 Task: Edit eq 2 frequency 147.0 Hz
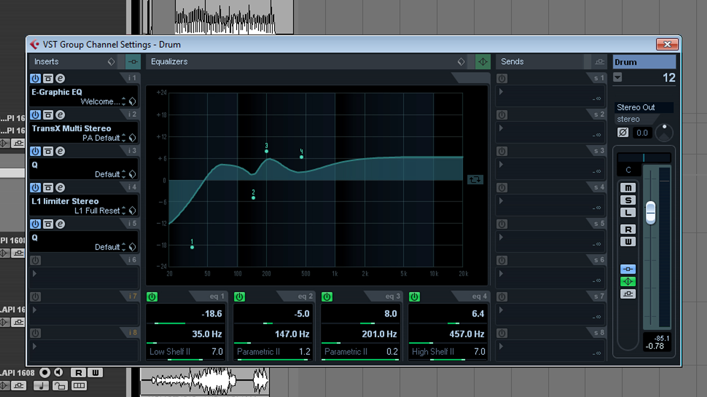292,334
